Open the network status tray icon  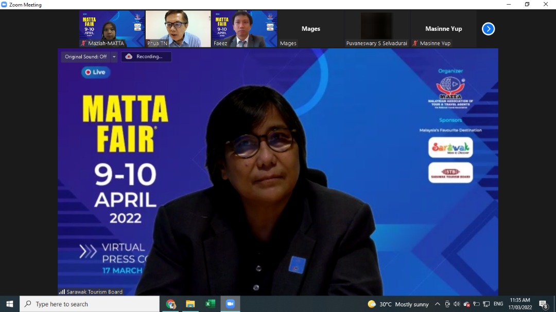486,304
